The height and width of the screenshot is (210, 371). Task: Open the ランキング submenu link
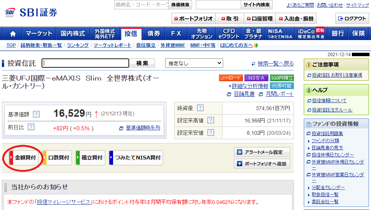[x=77, y=45]
